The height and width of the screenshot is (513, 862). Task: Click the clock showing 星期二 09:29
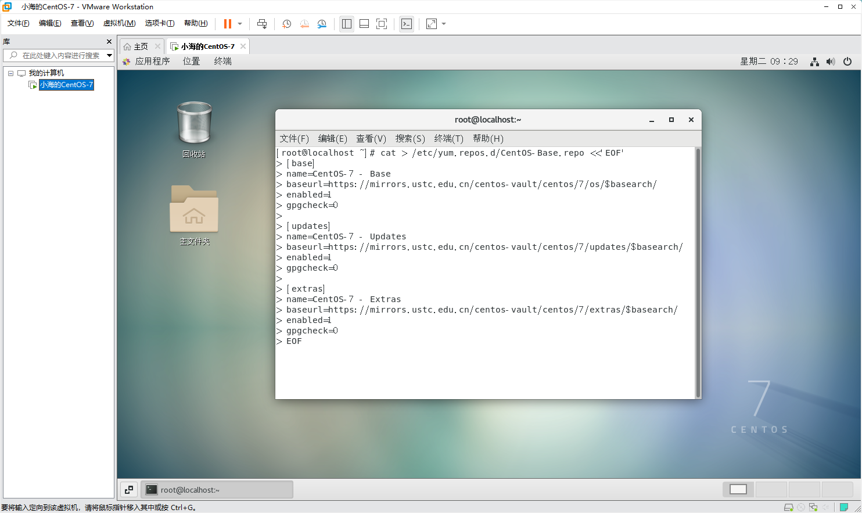769,62
